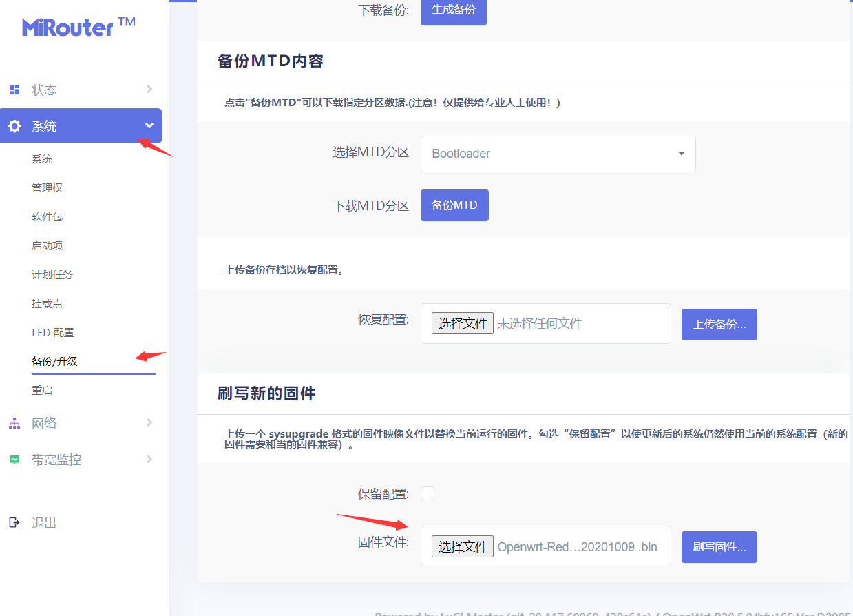
Task: Click the Flash Firmware button
Action: (x=719, y=547)
